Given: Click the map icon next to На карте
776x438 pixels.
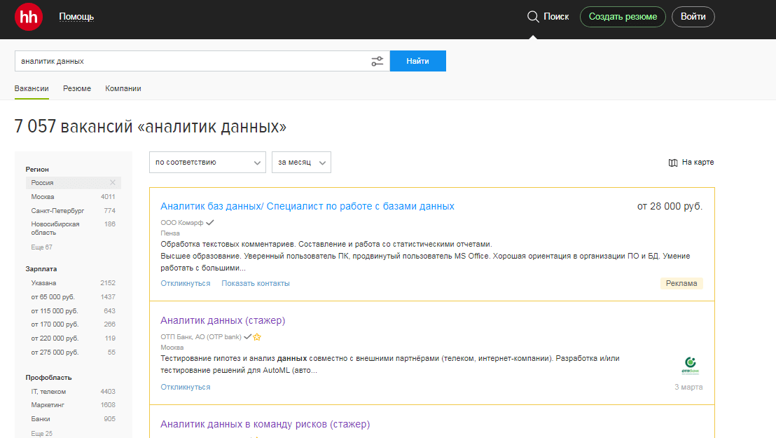Looking at the screenshot, I should [673, 163].
